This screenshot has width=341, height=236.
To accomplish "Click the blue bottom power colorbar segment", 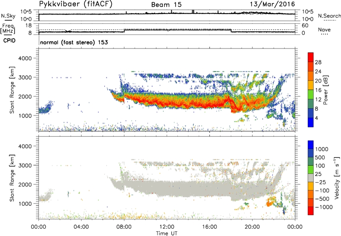I will (x=311, y=122).
